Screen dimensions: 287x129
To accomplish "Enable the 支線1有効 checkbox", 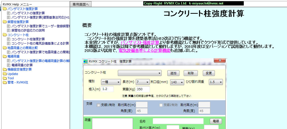I will pyautogui.click(x=99, y=105).
